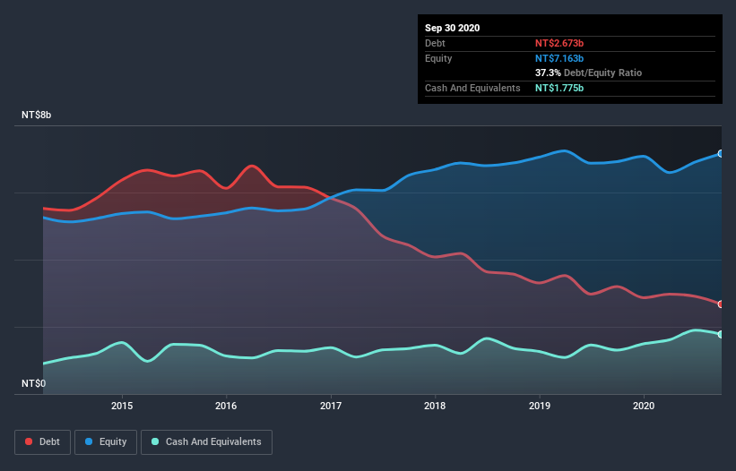This screenshot has height=471, width=736.
Task: Select the red Debt endpoint marker
Action: pyautogui.click(x=721, y=304)
